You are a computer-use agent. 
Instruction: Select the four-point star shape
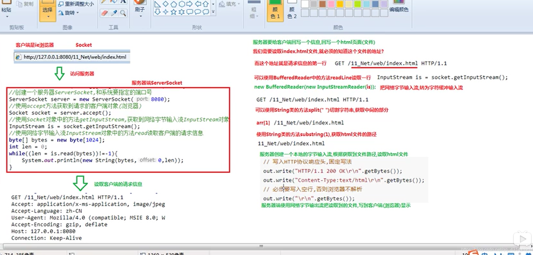tap(166, 12)
